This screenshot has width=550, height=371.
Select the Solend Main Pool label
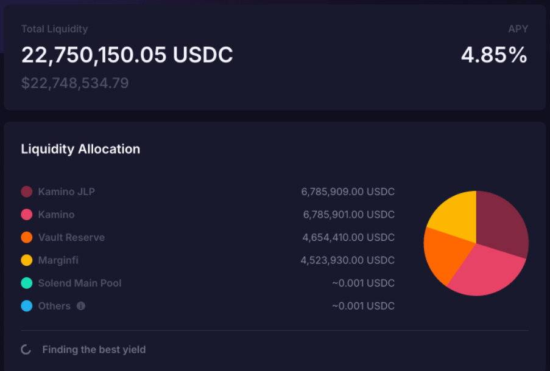coord(80,283)
